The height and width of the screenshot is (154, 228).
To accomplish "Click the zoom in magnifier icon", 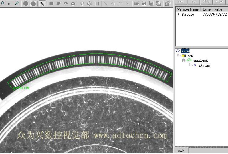I will (2, 4).
